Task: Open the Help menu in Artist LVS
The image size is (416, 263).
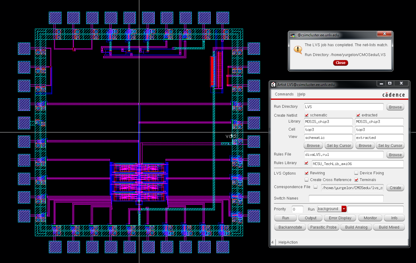Action: [301, 94]
